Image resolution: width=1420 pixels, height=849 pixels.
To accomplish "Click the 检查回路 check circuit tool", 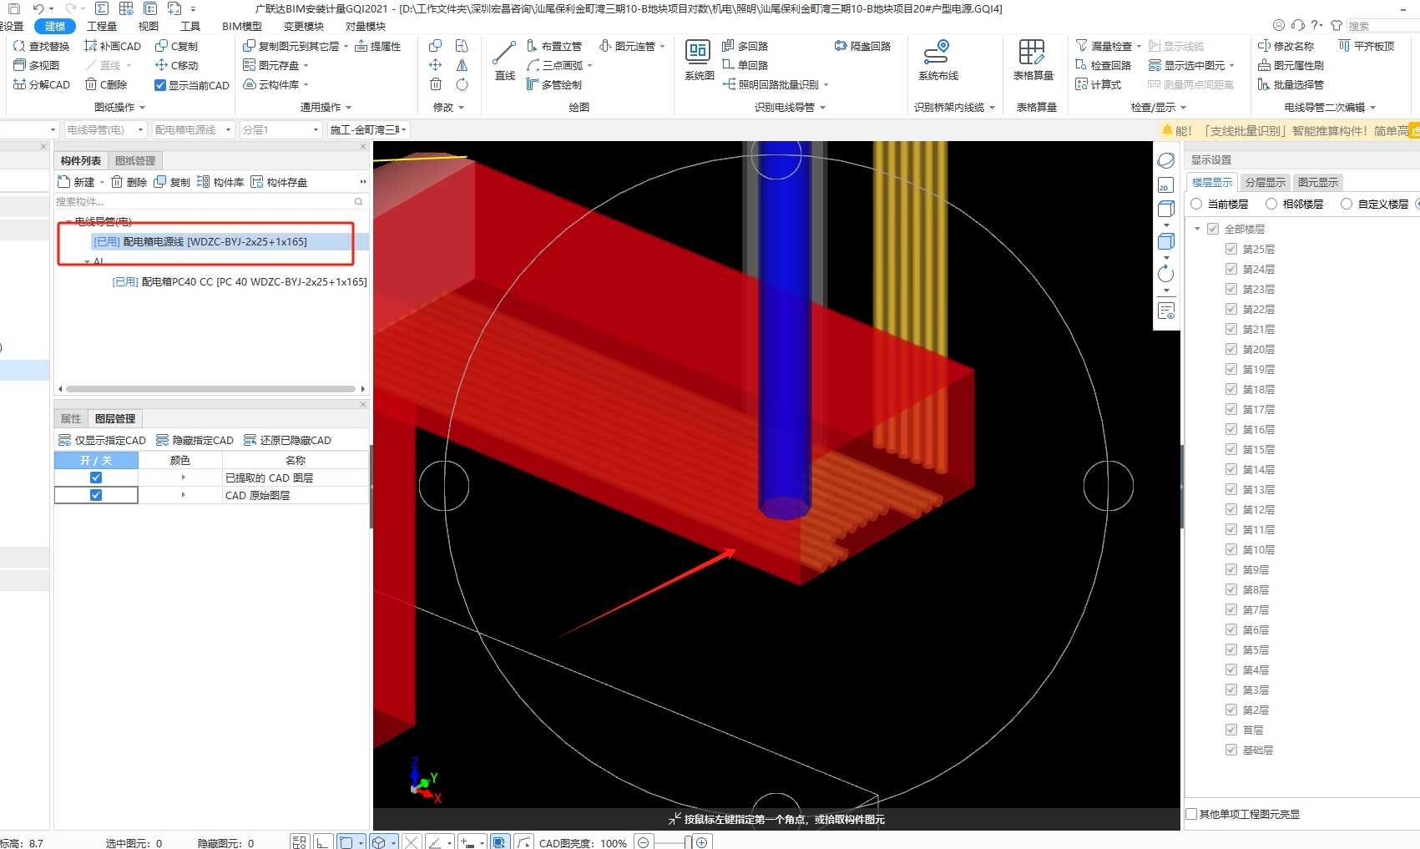I will pyautogui.click(x=1103, y=65).
